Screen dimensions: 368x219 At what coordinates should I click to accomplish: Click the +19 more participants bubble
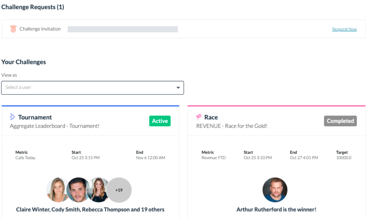[119, 190]
